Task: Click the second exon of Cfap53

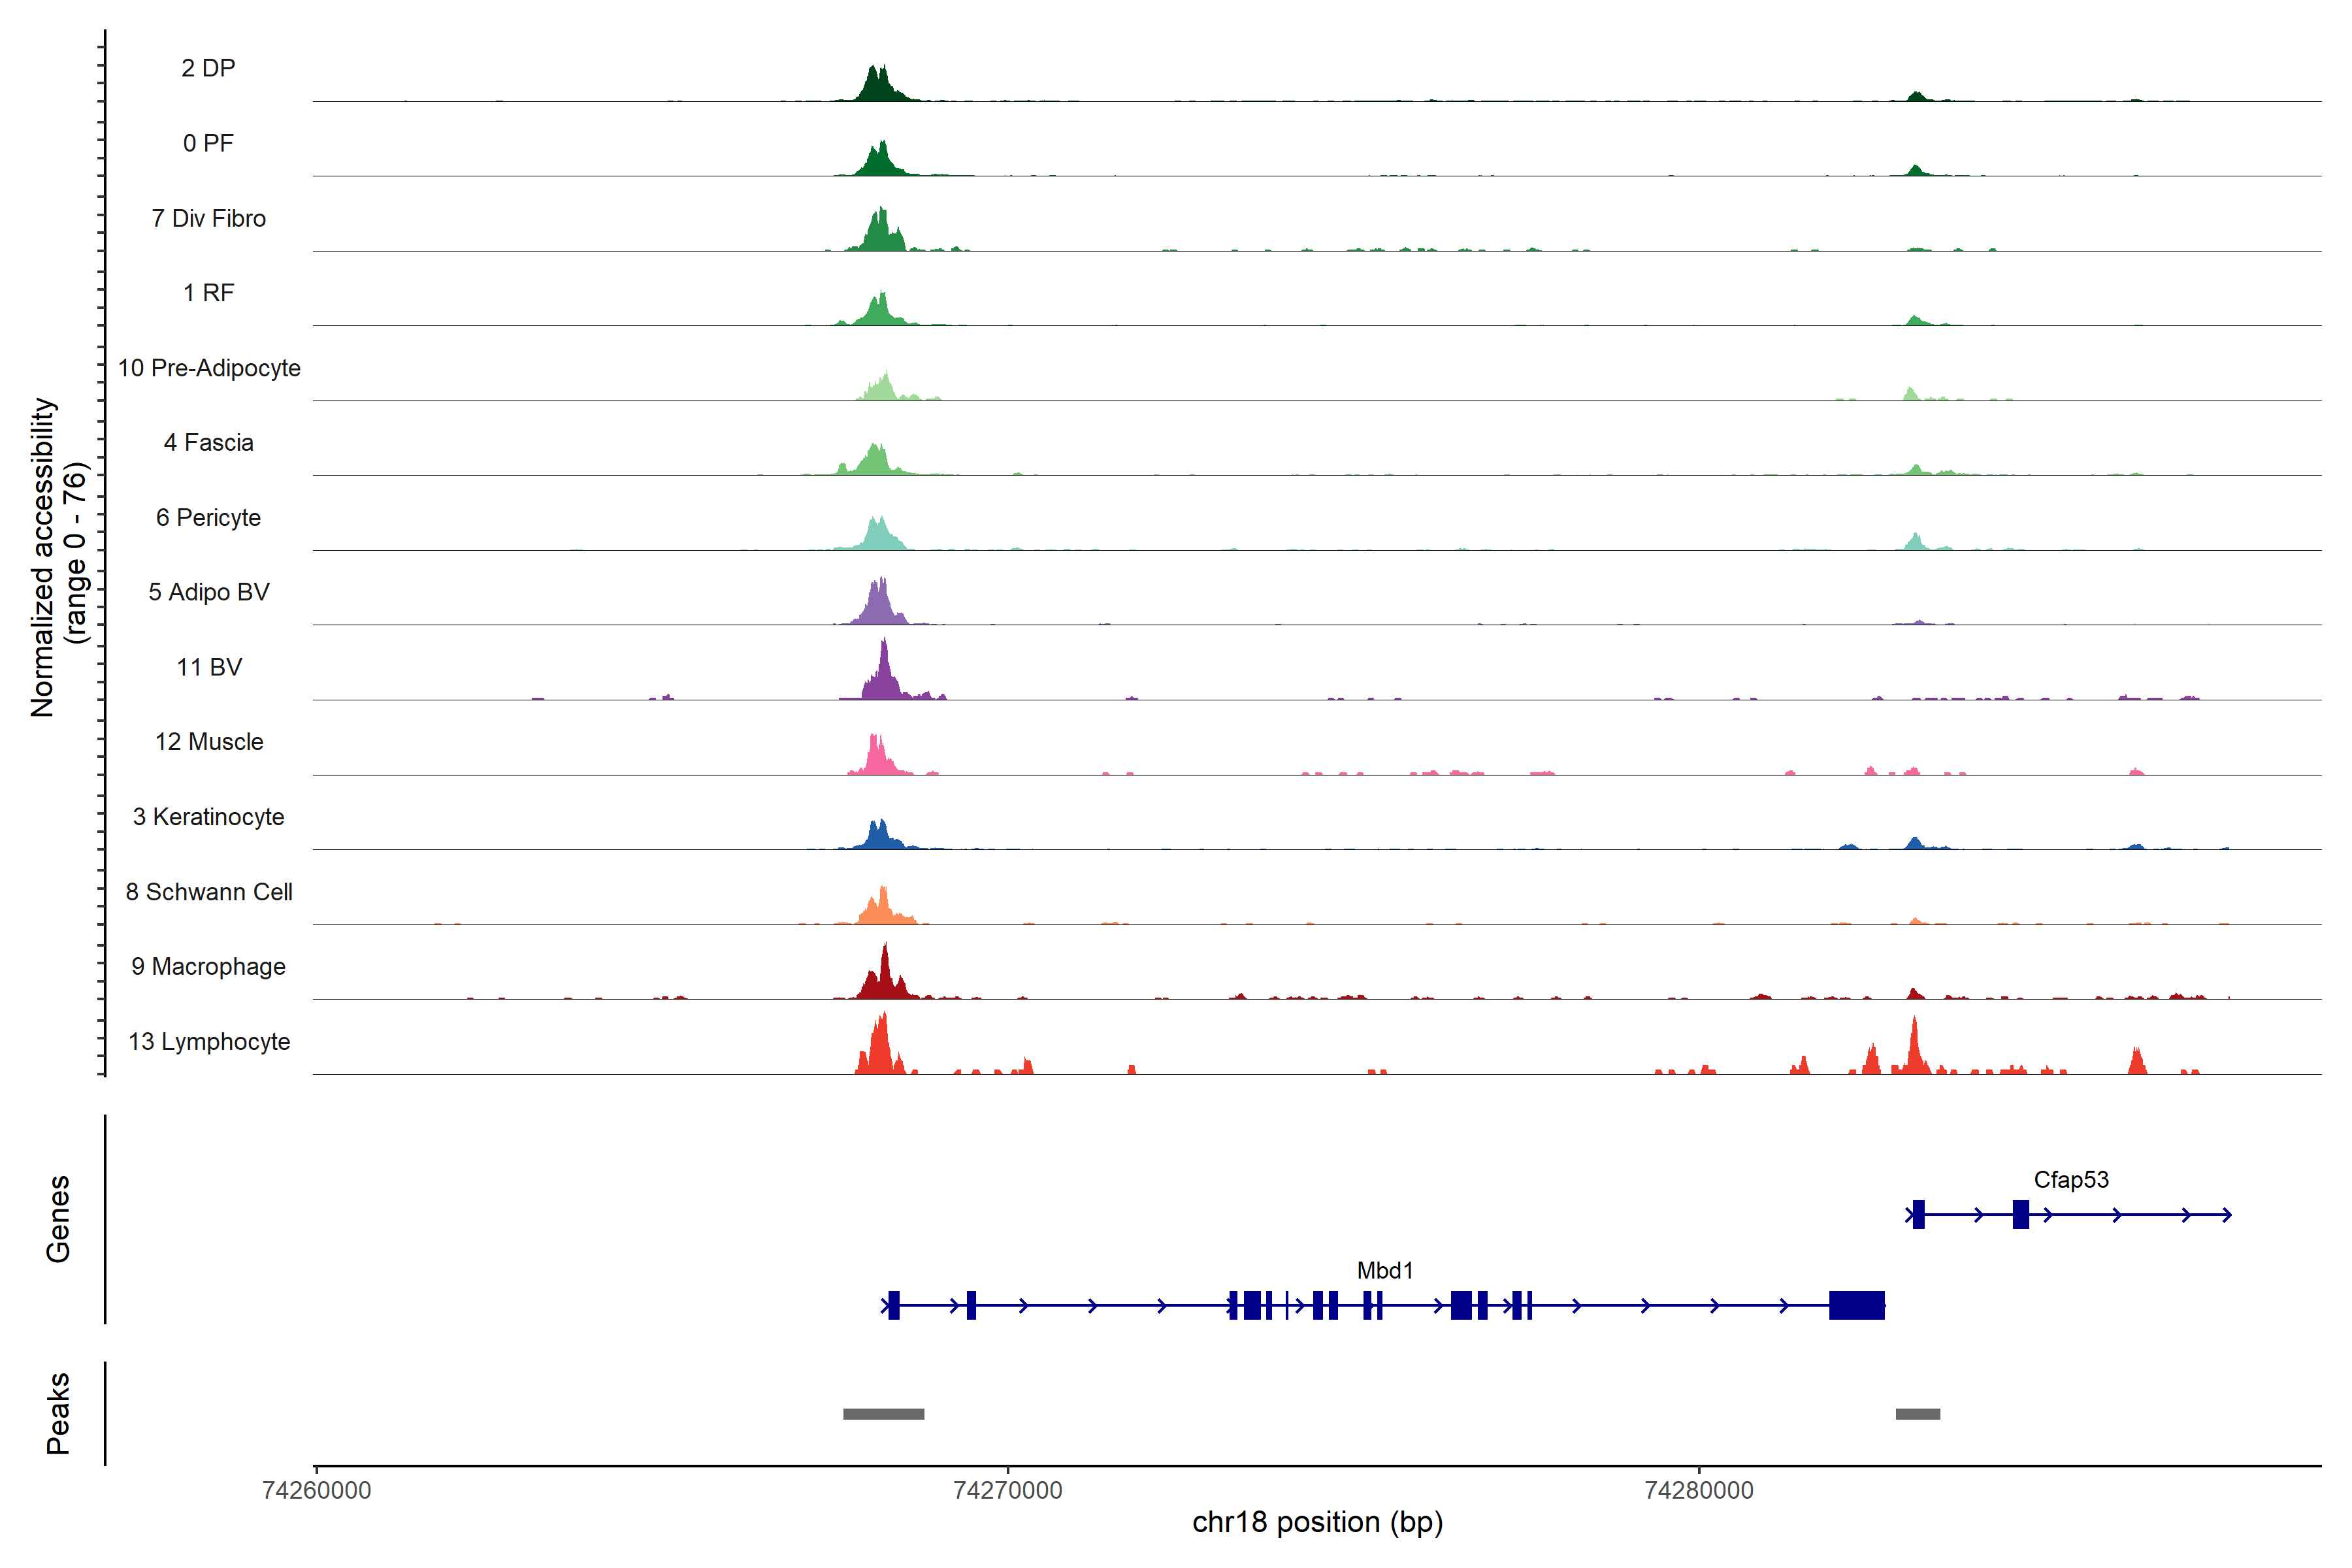Action: (2020, 1214)
